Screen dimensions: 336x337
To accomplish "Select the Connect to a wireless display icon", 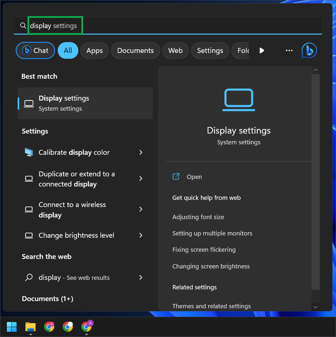I will (29, 209).
